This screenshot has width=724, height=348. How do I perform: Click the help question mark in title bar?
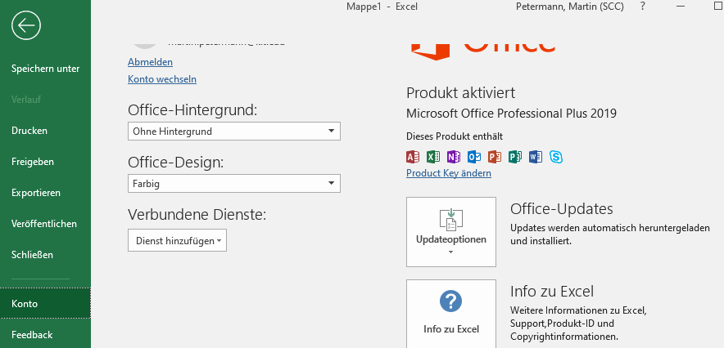pos(642,7)
